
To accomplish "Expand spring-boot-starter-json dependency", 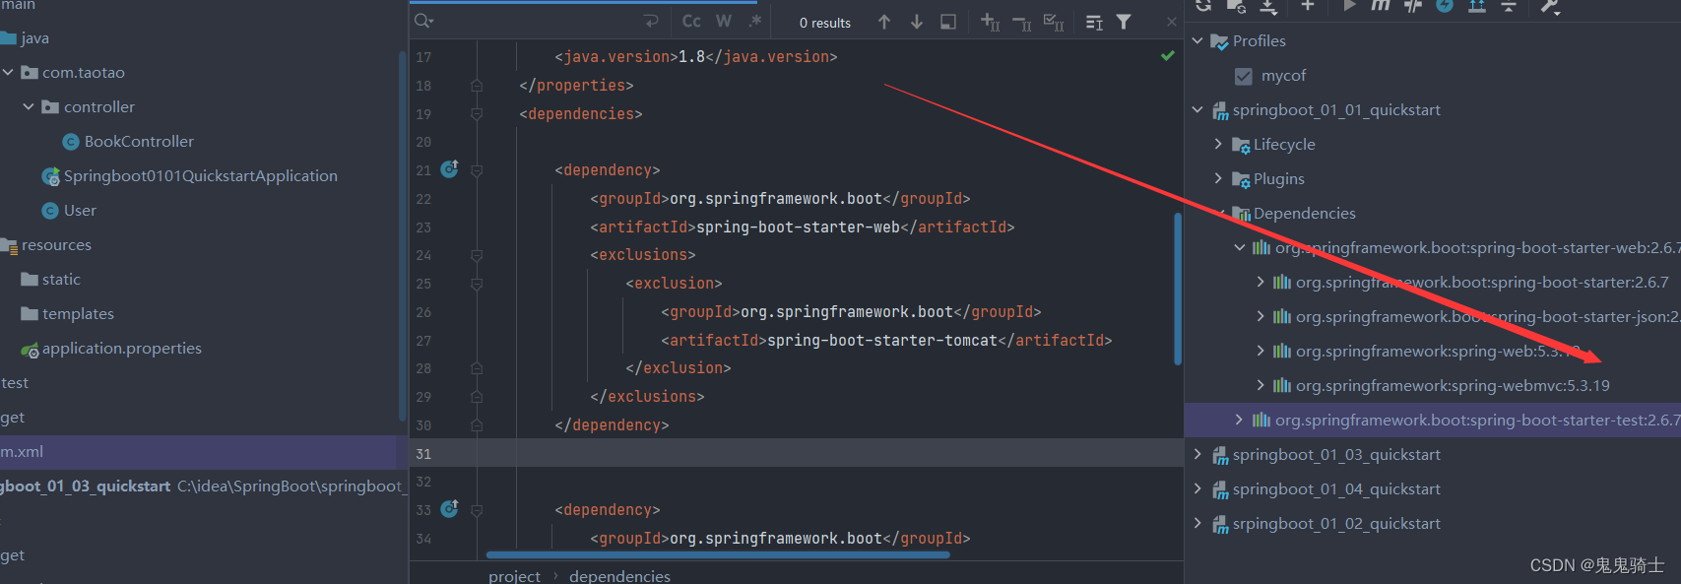I will [1261, 317].
